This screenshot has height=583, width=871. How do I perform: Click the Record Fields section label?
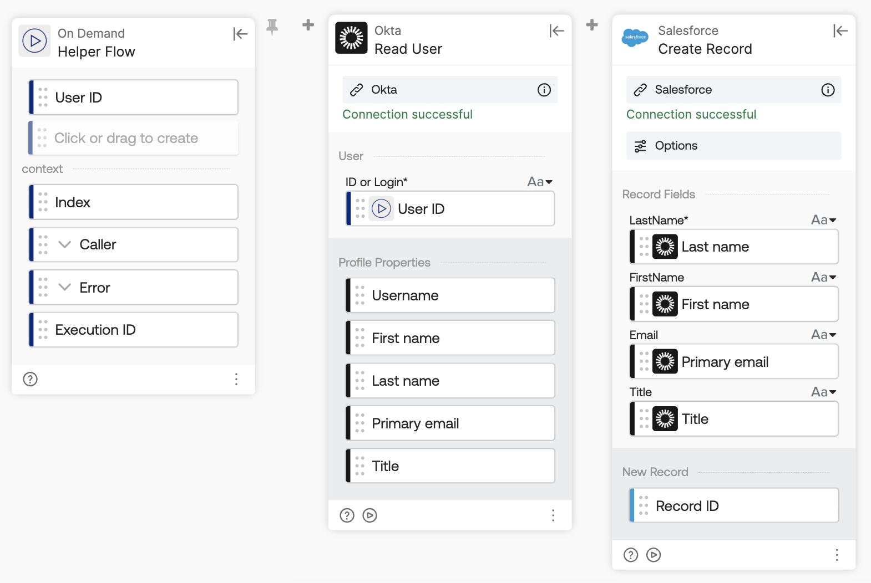(659, 195)
